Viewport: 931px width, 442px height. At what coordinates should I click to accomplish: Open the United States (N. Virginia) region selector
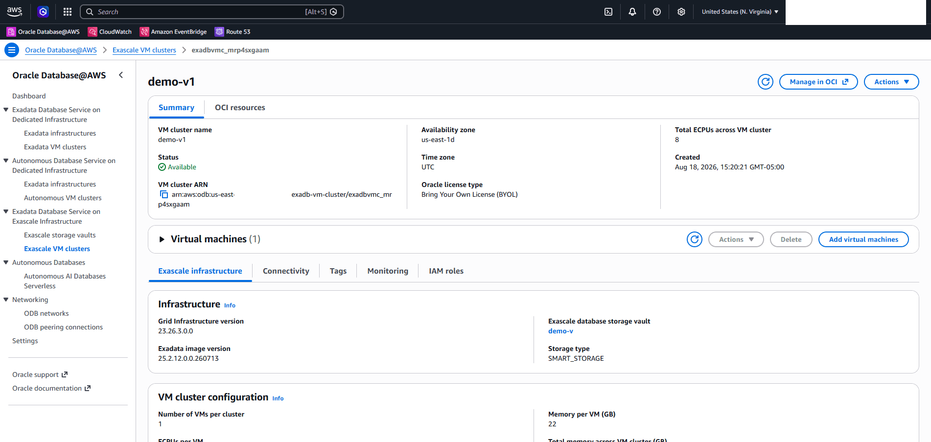pyautogui.click(x=740, y=12)
